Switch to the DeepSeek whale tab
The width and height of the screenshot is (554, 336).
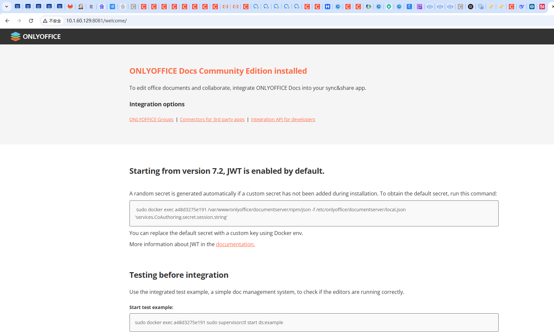pos(522,7)
